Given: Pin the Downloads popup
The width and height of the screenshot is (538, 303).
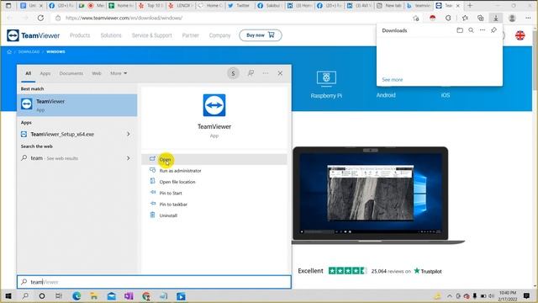Looking at the screenshot, I should 493,30.
